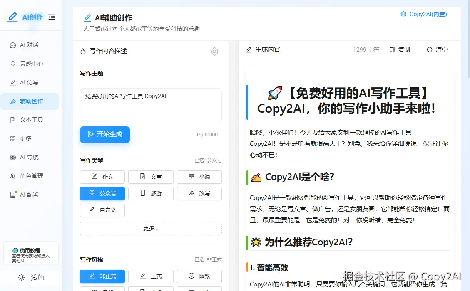Open the 使用教程 tutorial card

tap(31, 253)
